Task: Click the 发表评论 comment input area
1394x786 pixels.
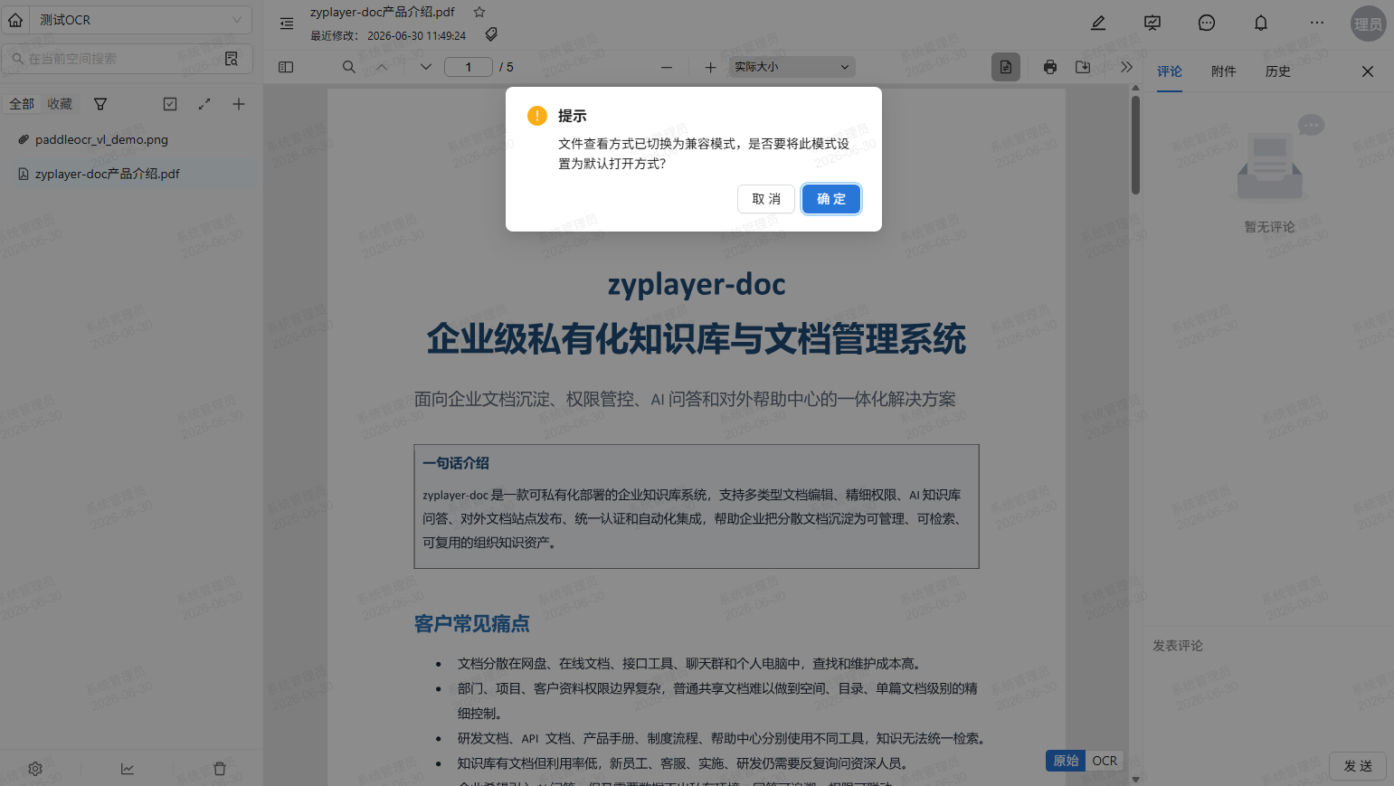Action: (1268, 687)
